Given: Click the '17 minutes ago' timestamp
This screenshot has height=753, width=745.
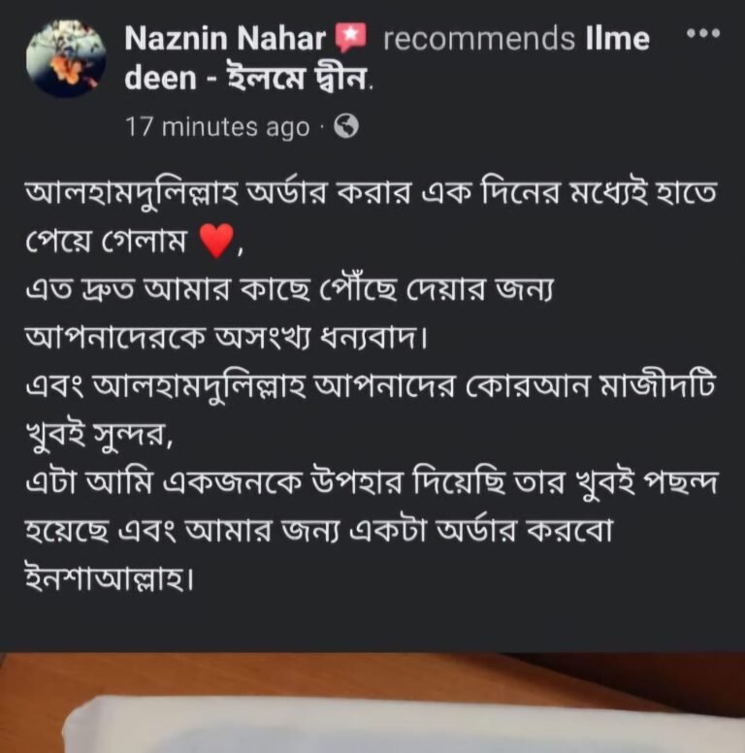Looking at the screenshot, I should click(x=217, y=127).
